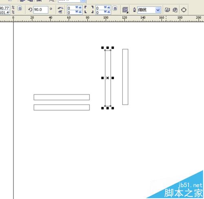
Task: Increase the lower-right corner roundness value
Action: pos(109,12)
